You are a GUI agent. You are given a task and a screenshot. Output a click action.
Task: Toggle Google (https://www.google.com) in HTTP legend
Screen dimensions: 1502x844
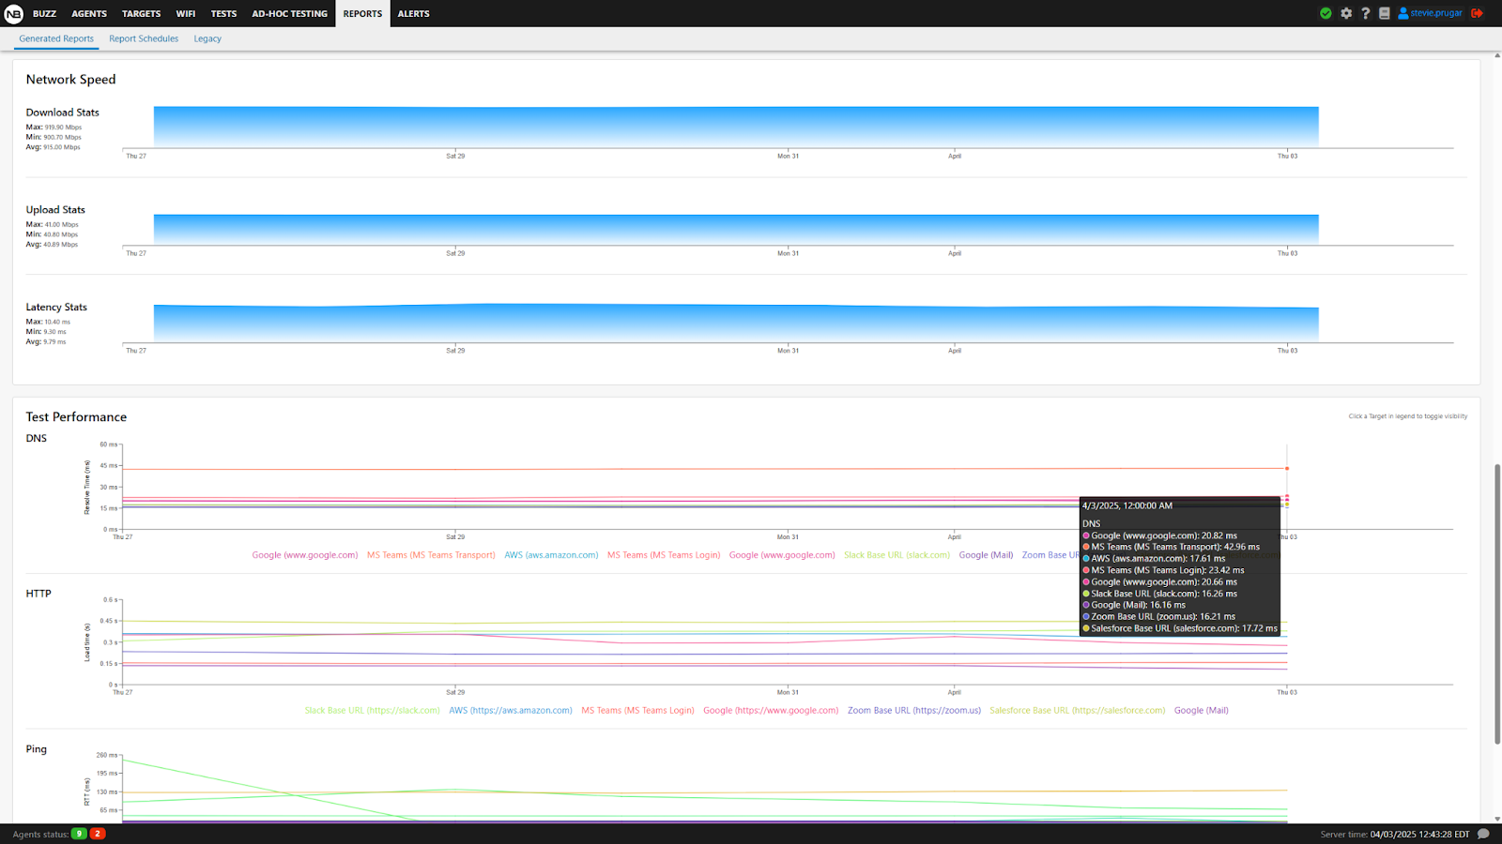pyautogui.click(x=771, y=711)
